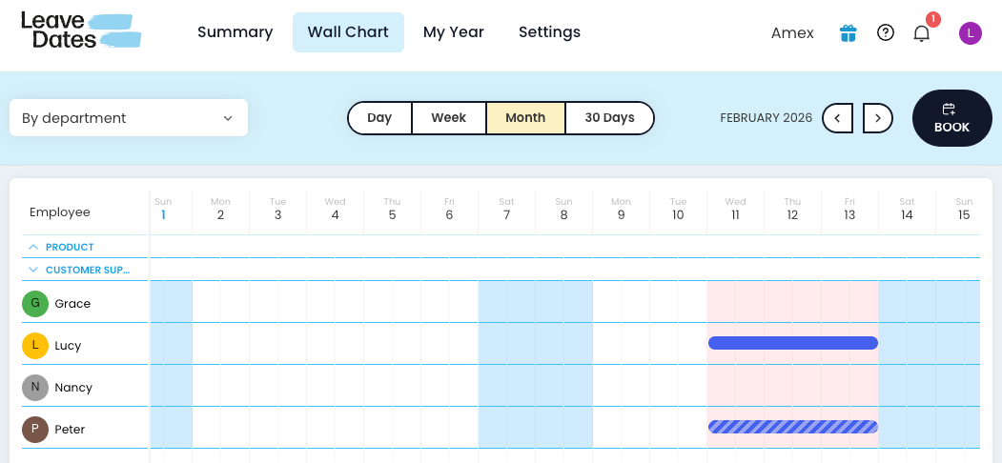Click Peter's brown avatar
The image size is (1002, 463).
(x=35, y=430)
